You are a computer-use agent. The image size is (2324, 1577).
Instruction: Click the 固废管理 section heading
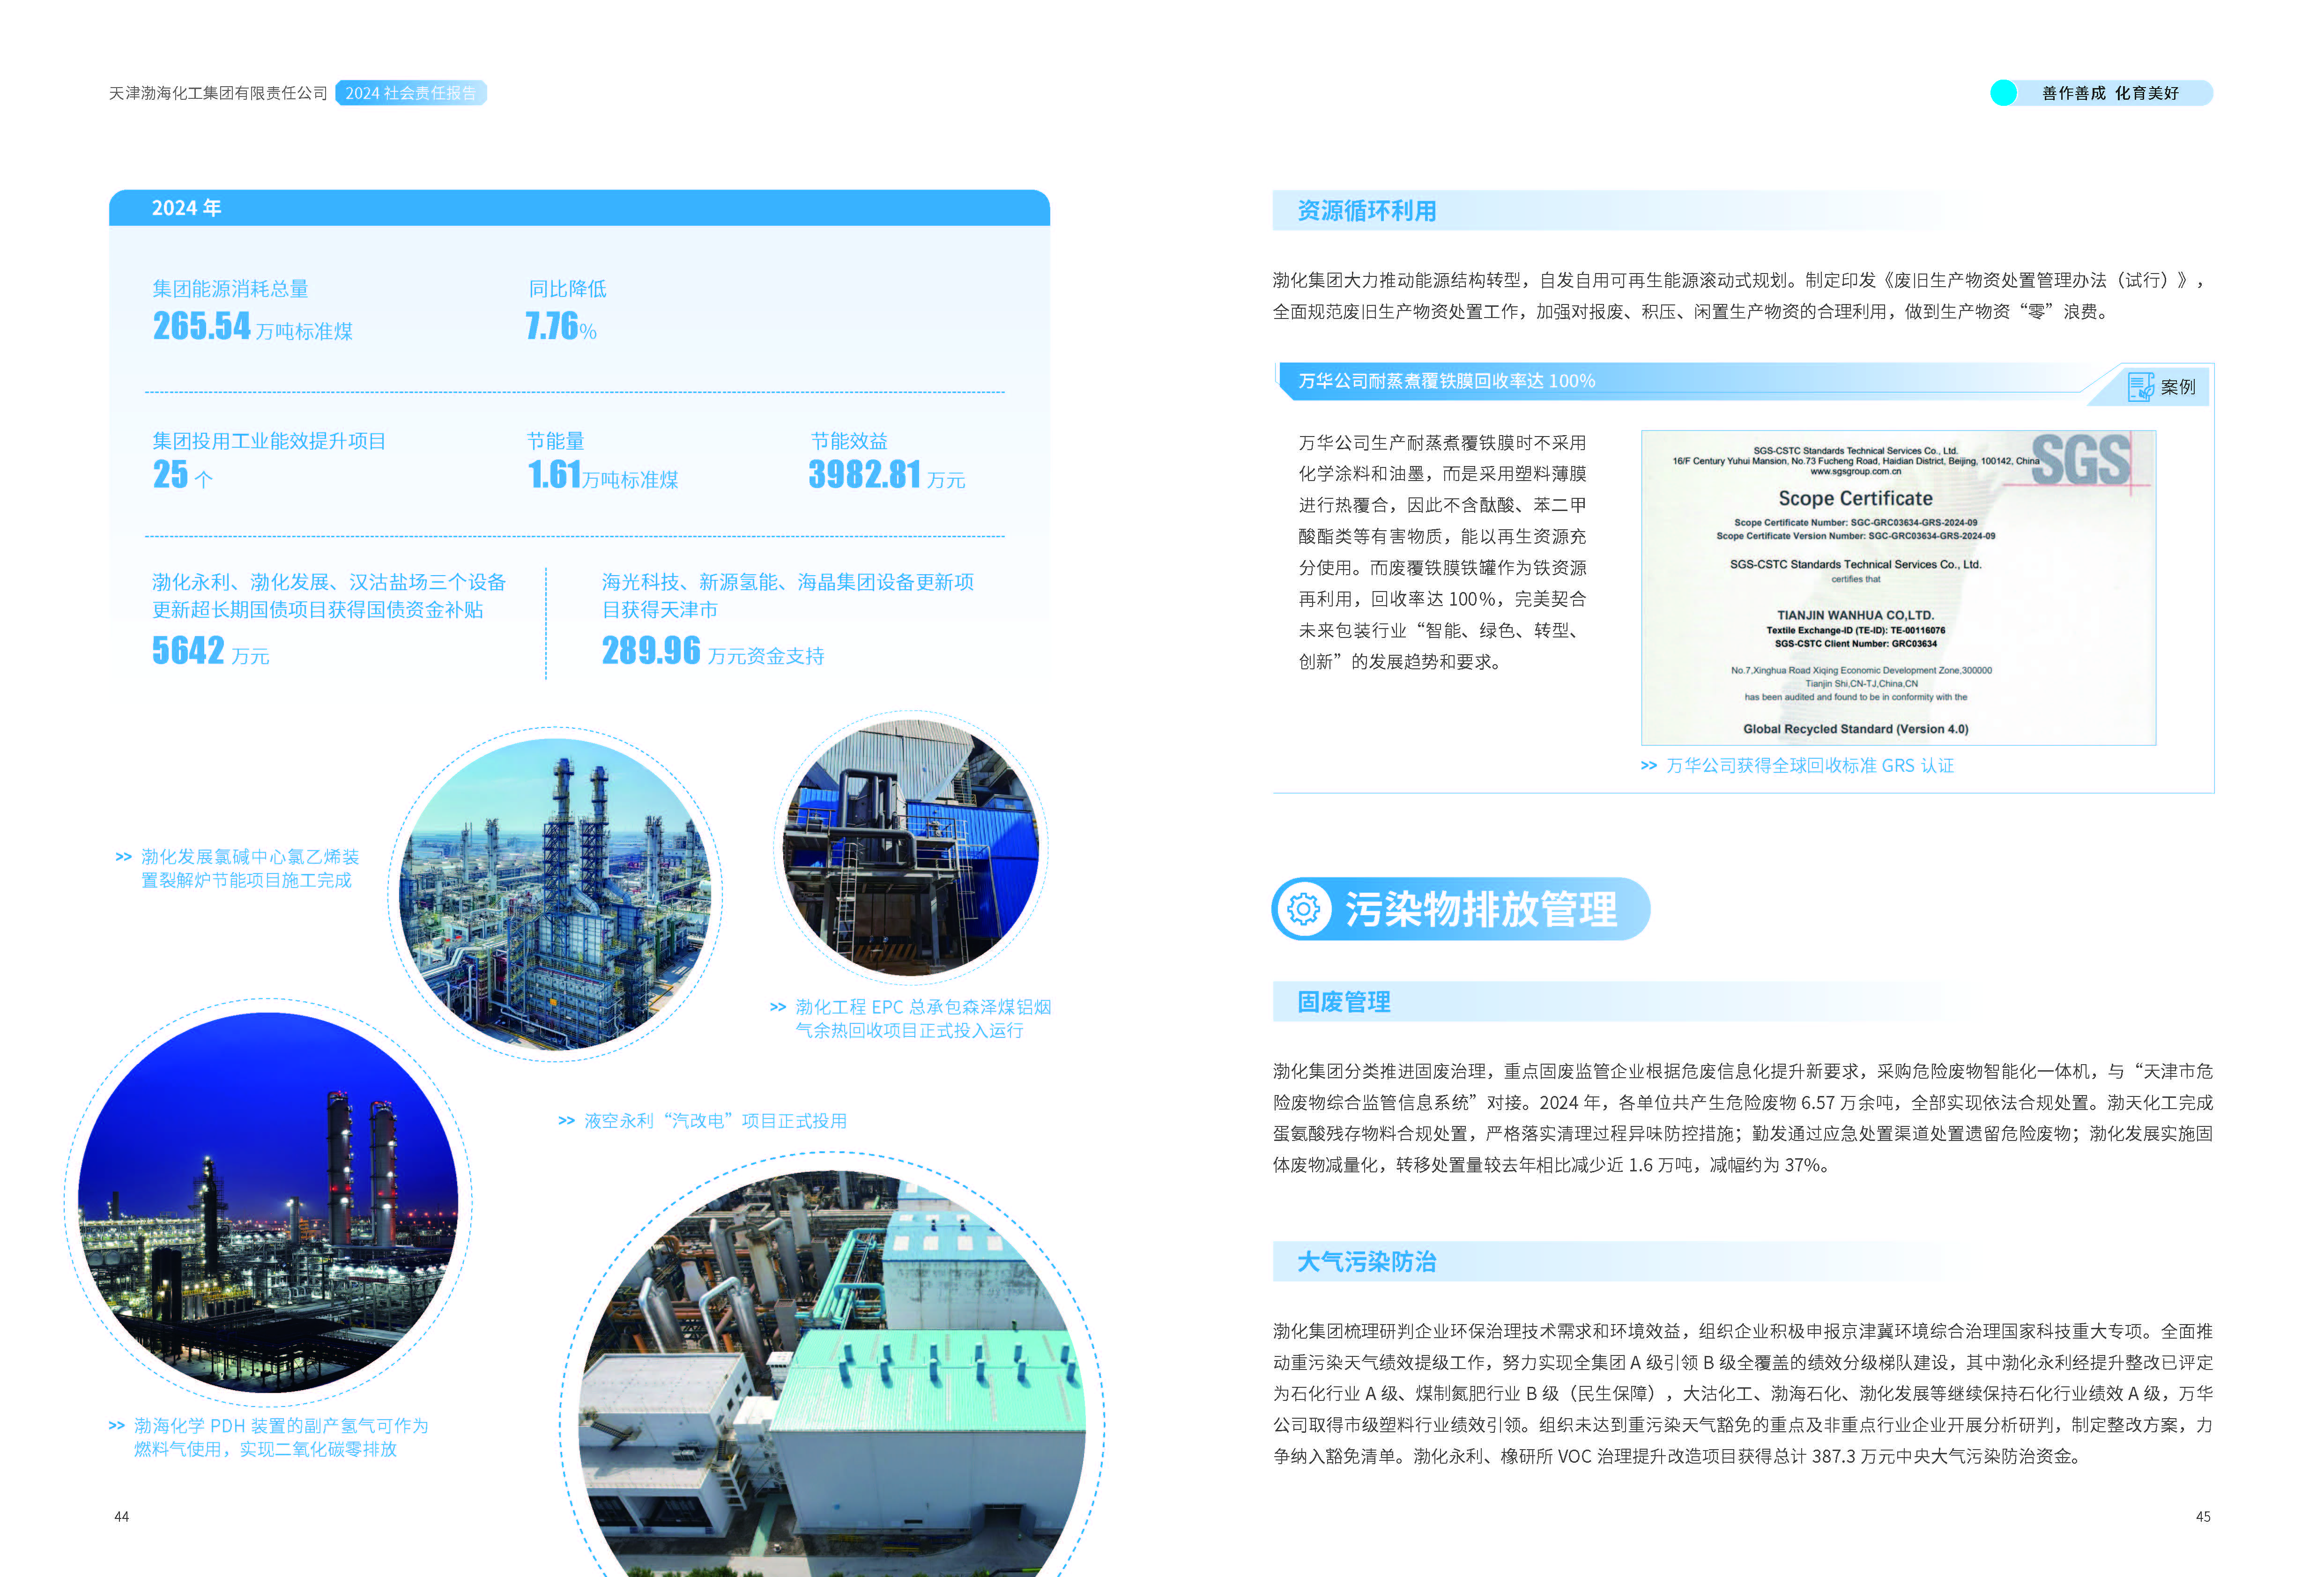[x=1343, y=1002]
